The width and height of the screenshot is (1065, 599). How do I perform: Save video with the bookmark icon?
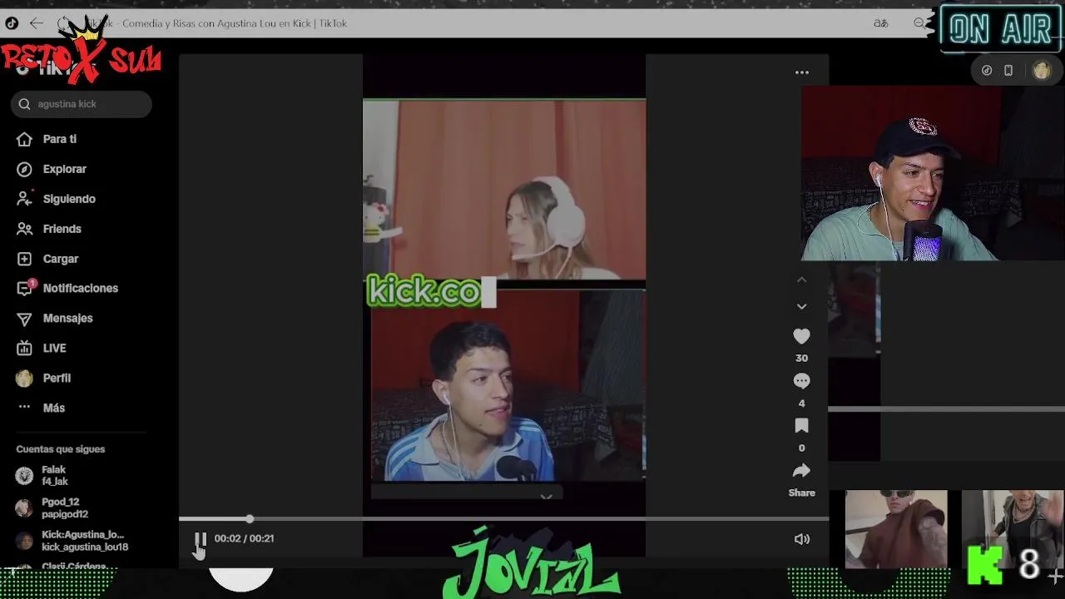[x=801, y=426]
